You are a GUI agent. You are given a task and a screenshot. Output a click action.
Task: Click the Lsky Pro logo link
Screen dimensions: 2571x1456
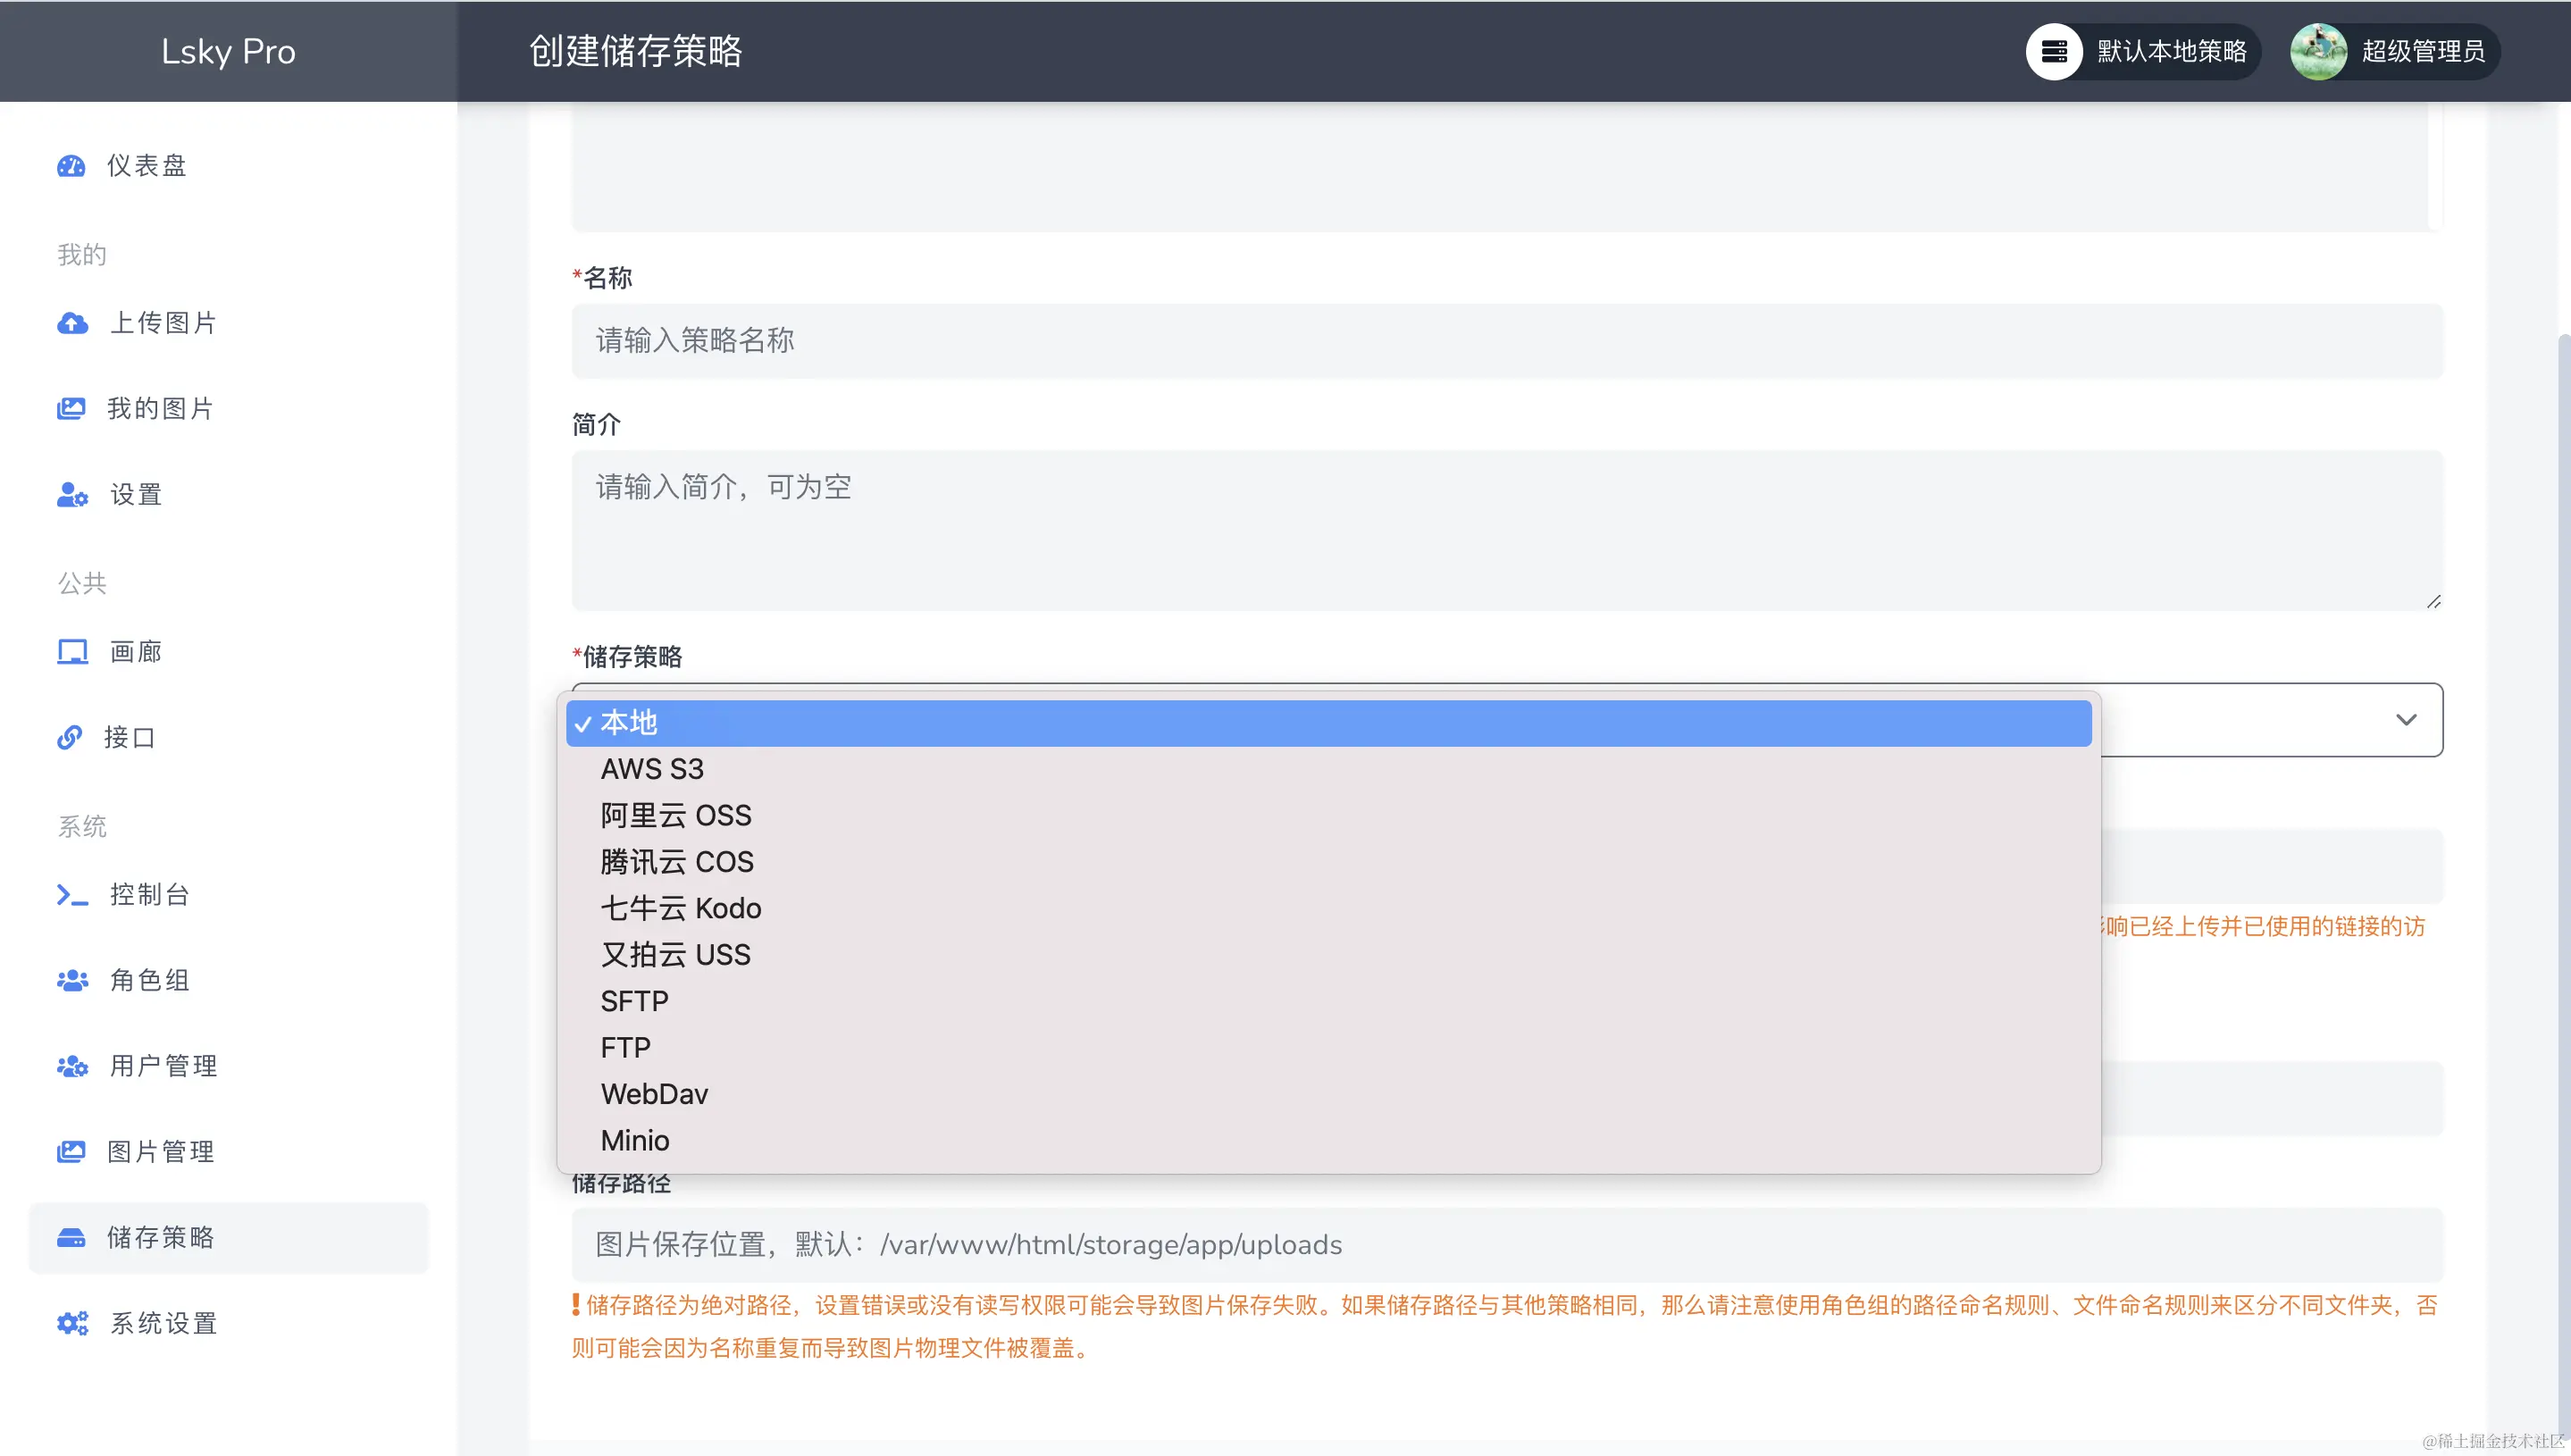pyautogui.click(x=228, y=51)
